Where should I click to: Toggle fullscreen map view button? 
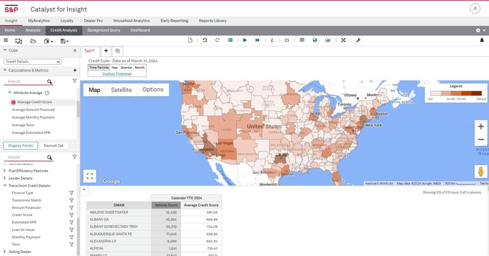tap(90, 176)
